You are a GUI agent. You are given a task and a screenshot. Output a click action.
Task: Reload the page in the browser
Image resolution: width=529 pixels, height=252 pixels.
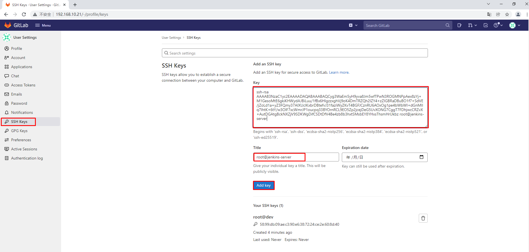[24, 14]
